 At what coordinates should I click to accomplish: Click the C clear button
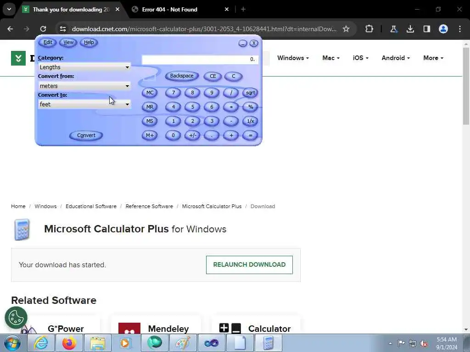pos(233,76)
